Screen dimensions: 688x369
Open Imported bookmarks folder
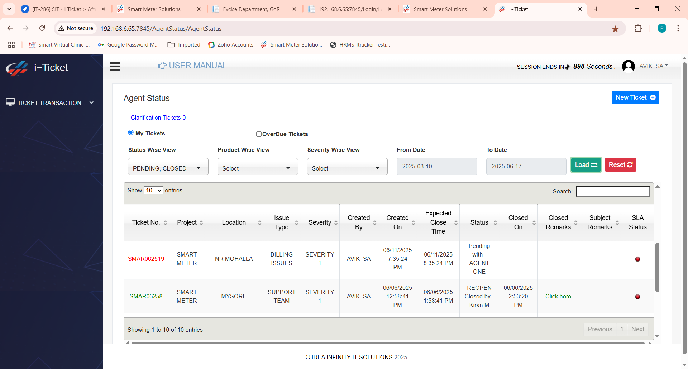[x=184, y=45]
